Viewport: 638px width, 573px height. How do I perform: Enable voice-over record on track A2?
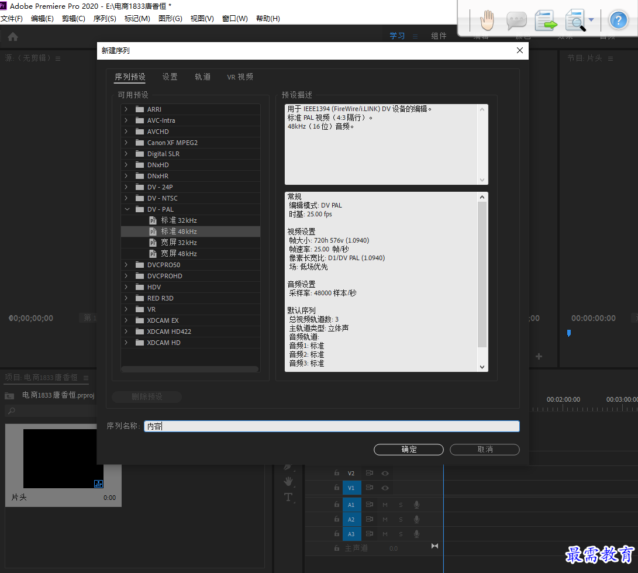pos(416,520)
